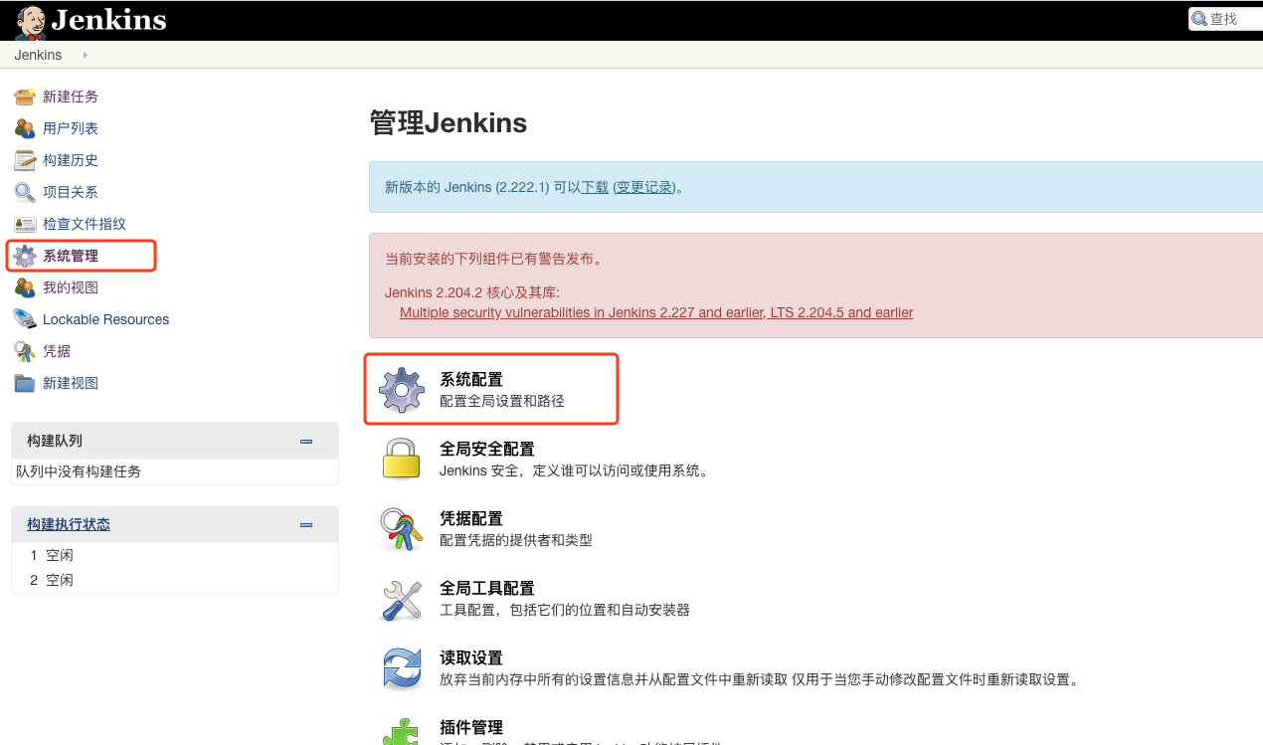
Task: Click the 读取设置 refresh icon
Action: point(402,668)
